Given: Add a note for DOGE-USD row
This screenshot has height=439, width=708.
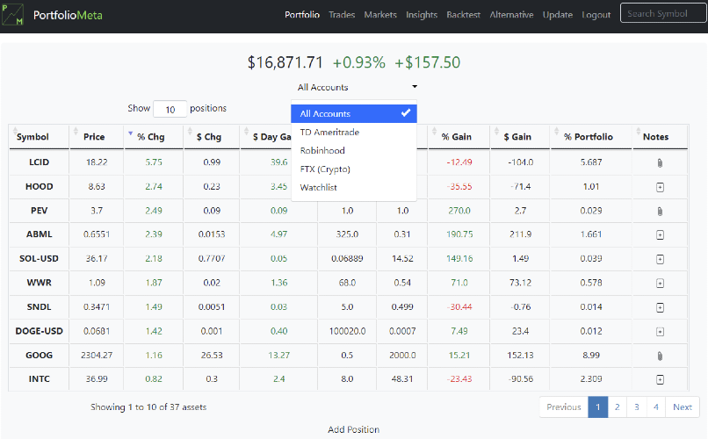Looking at the screenshot, I should (x=660, y=332).
